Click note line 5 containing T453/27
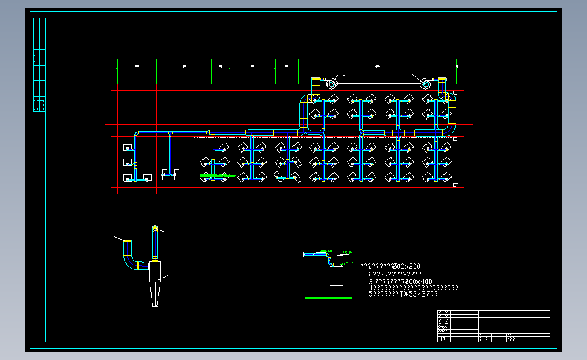Screen dimensions: 587x360 point(404,294)
